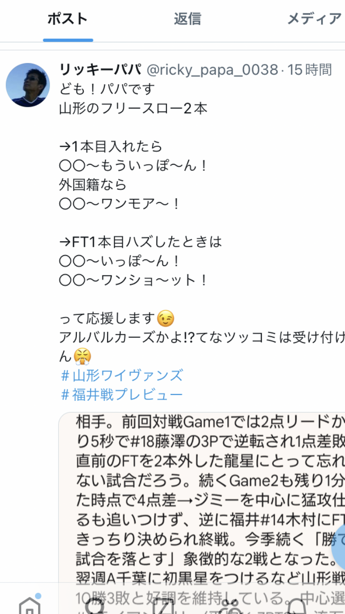This screenshot has width=345, height=614.
Task: Tap the angry steaming face emoji
Action: [x=83, y=356]
